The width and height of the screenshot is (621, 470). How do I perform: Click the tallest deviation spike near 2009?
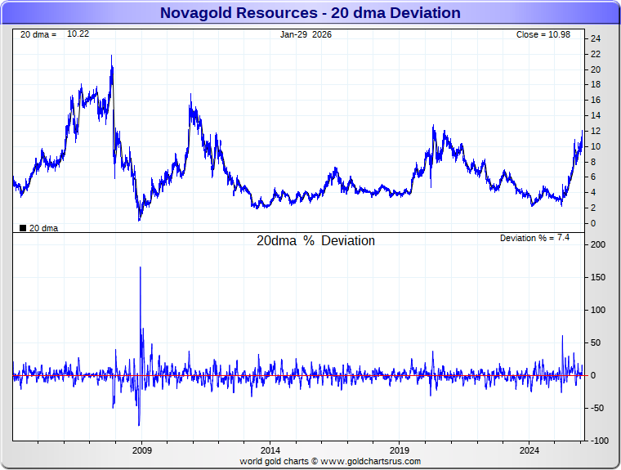pyautogui.click(x=140, y=268)
